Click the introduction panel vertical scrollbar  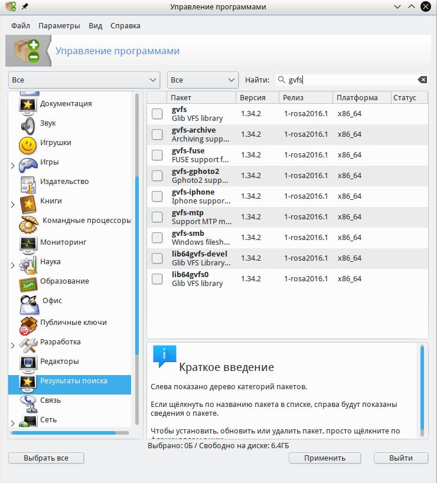pyautogui.click(x=422, y=390)
